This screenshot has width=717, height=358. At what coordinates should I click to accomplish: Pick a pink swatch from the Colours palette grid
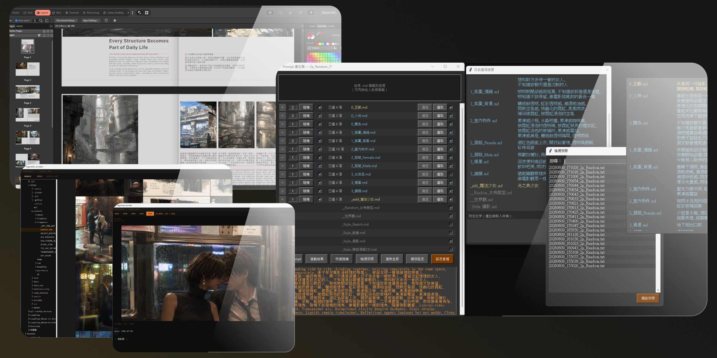[309, 56]
